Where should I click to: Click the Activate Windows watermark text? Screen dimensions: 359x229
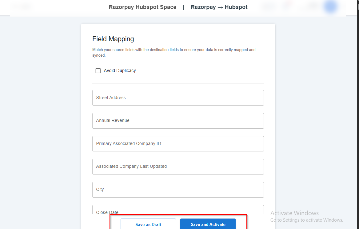294,213
